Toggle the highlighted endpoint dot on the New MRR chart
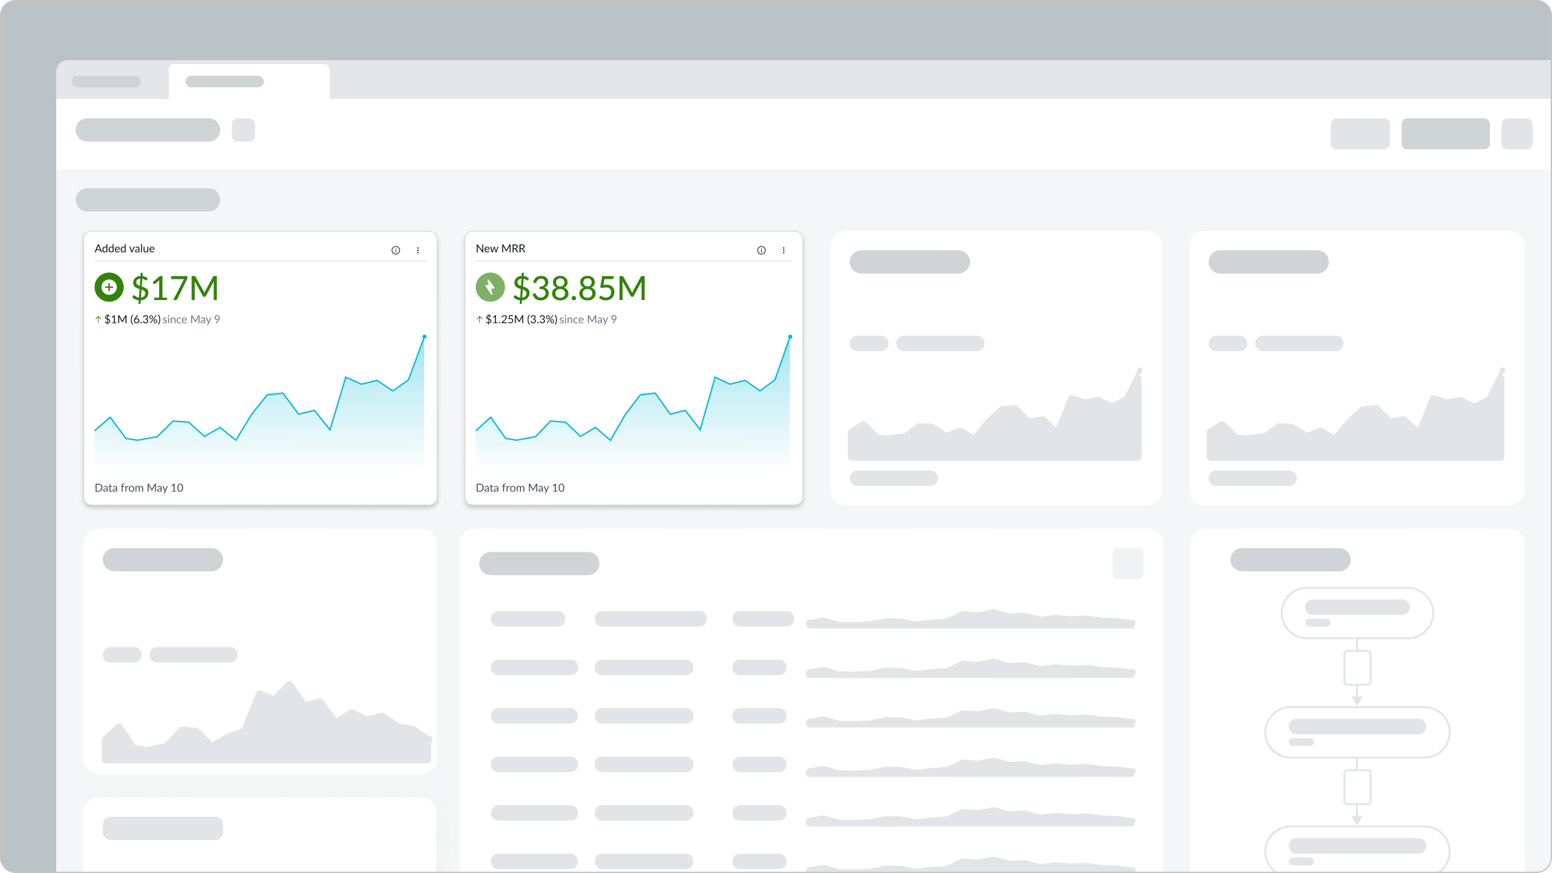Viewport: 1552px width, 873px height. tap(790, 337)
